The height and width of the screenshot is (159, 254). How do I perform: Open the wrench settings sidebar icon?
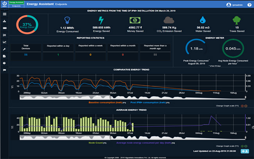4,49
